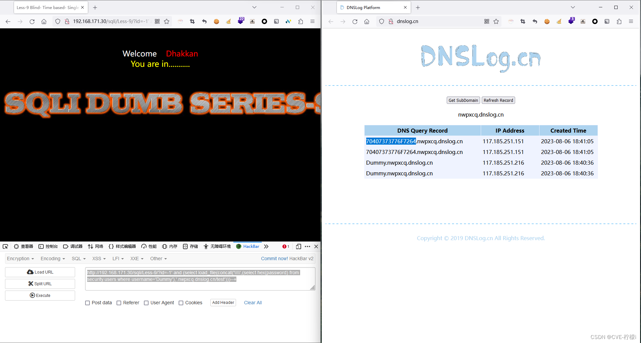Screen dimensions: 641x343
Task: Enable Referer checkbox in HackBar
Action: (119, 303)
